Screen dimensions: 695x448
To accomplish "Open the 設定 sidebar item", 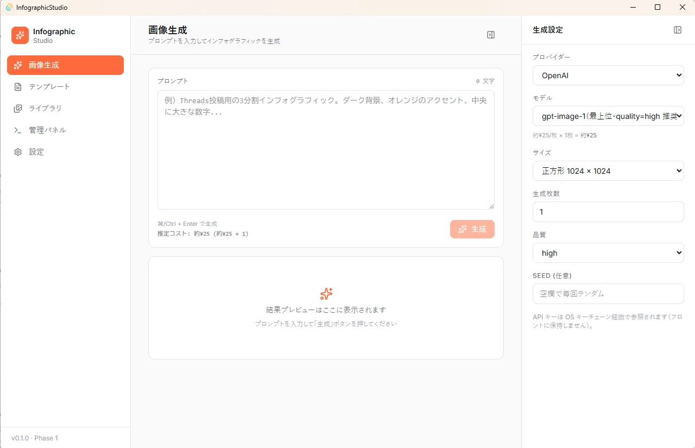I will pos(65,152).
